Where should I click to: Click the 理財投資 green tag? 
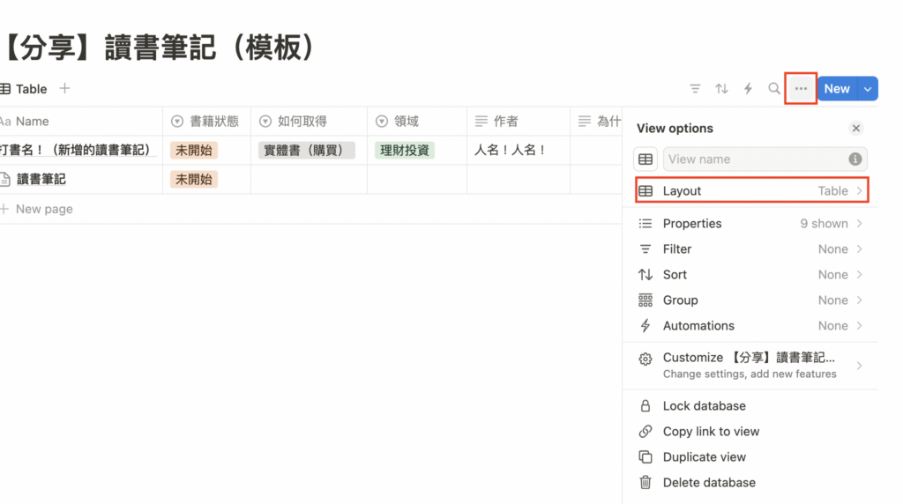(x=404, y=151)
